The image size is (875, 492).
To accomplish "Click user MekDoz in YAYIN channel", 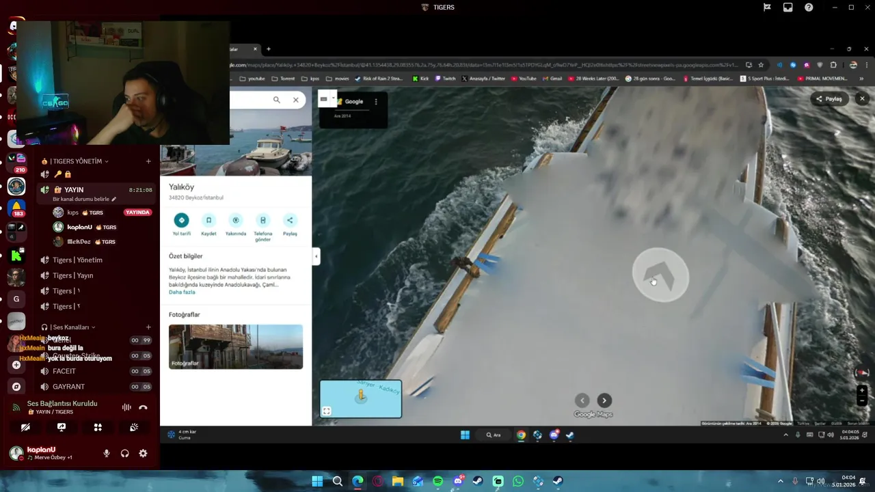I will coord(85,242).
